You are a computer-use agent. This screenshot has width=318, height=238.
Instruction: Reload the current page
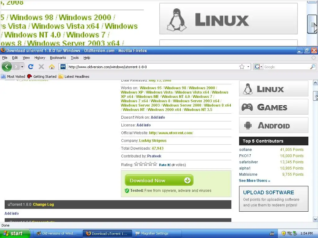31,67
